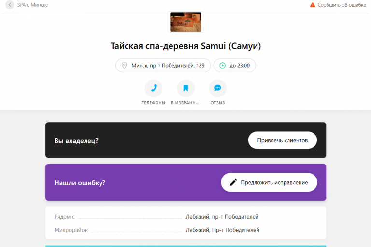Viewport: 371px width, 247px height.
Task: Click 'Вы владелец?' heading text
Action: coord(76,141)
